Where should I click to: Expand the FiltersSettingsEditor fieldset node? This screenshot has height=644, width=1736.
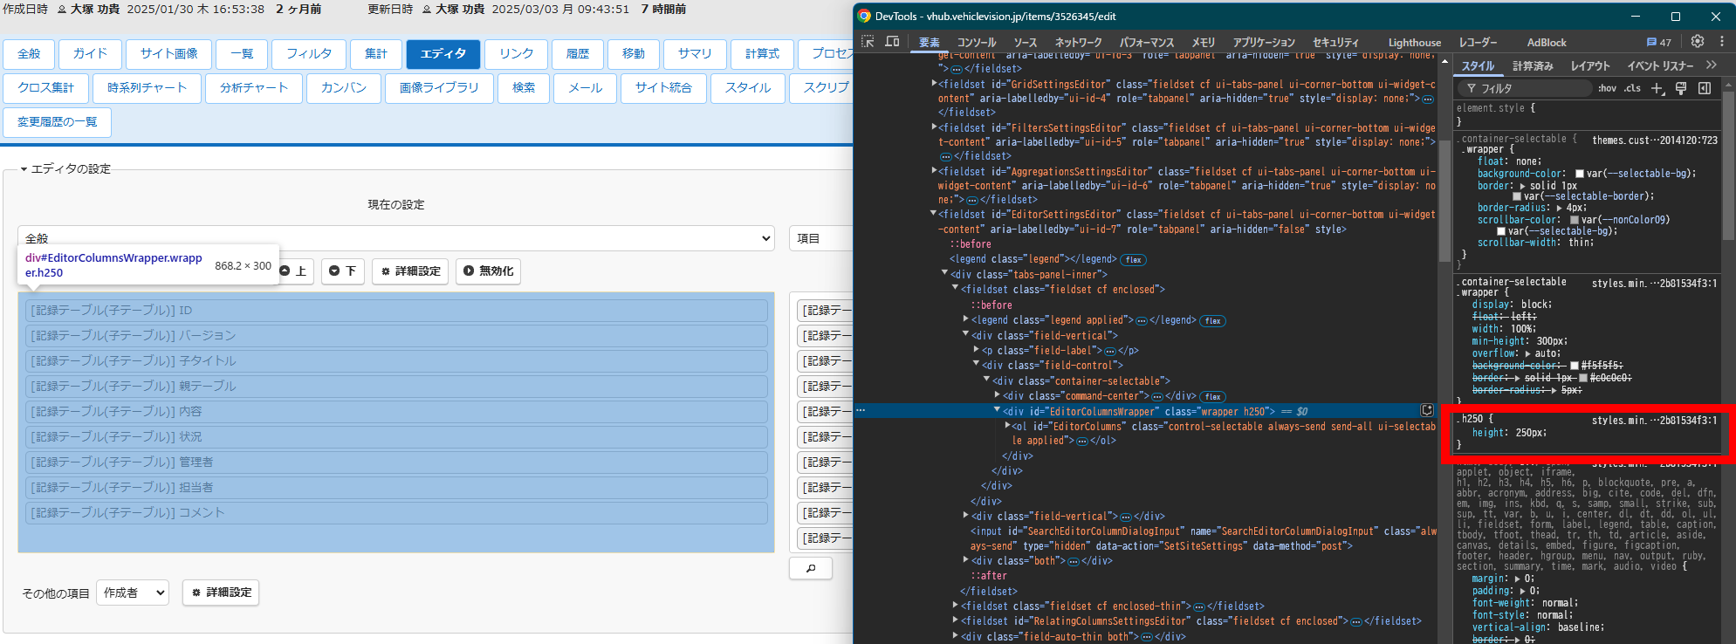tap(934, 127)
